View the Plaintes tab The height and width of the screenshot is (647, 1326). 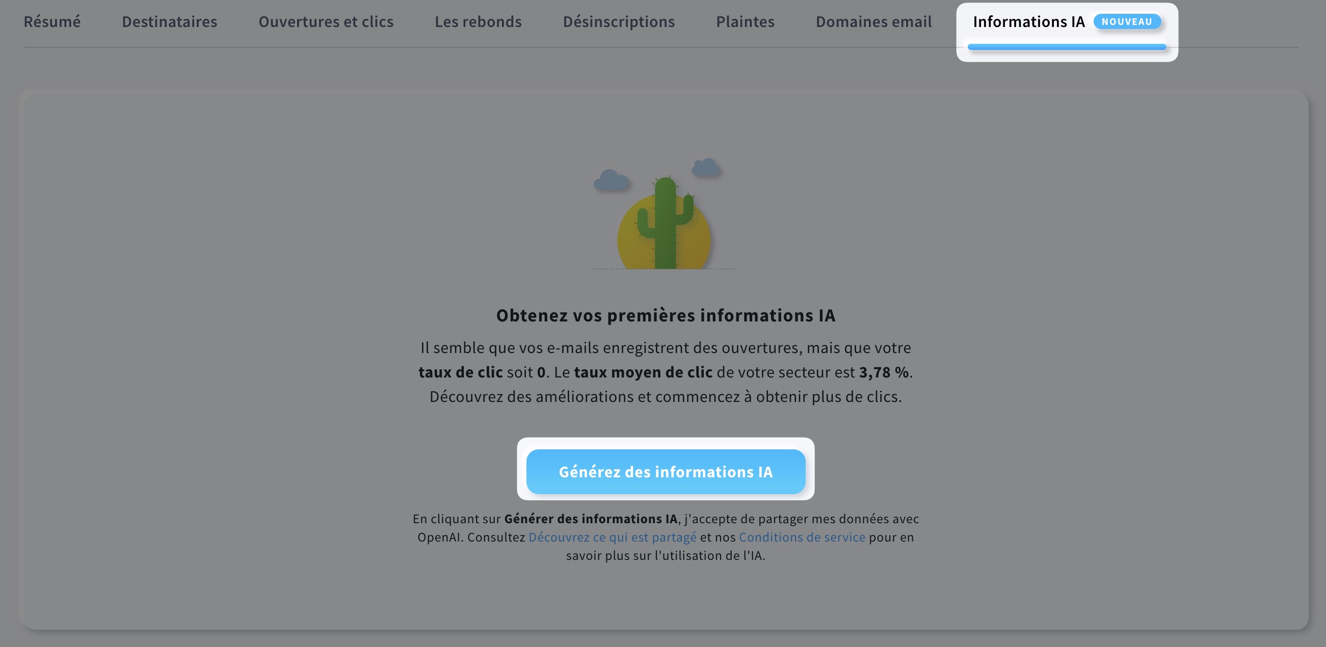(746, 21)
